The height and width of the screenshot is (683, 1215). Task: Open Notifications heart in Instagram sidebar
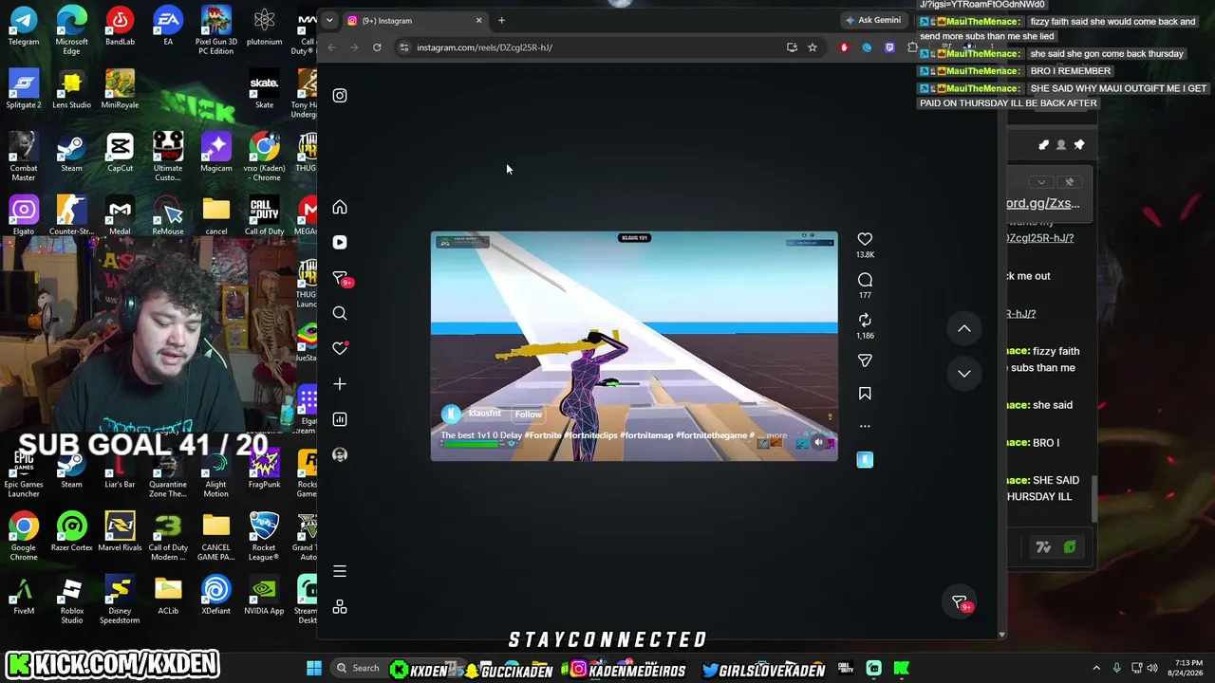point(340,348)
